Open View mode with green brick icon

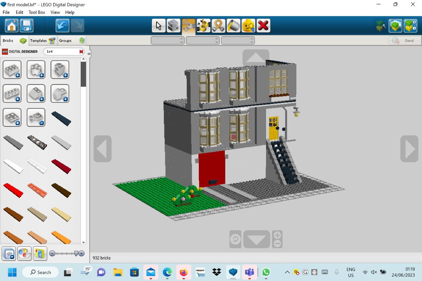point(395,25)
